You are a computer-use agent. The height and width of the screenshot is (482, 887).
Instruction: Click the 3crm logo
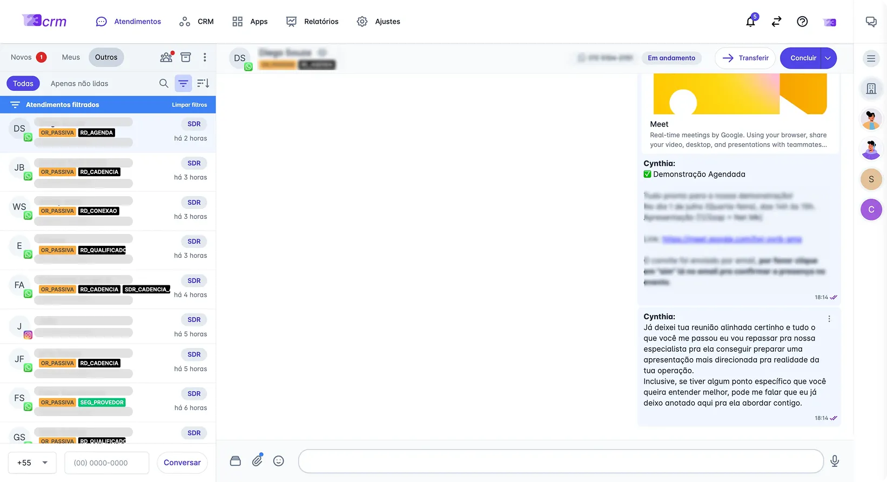[x=44, y=21]
